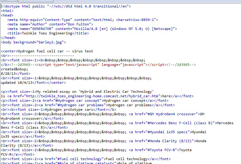The height and width of the screenshot is (164, 241).
Task: Click the opening <head> tag line
Action: 7,15
